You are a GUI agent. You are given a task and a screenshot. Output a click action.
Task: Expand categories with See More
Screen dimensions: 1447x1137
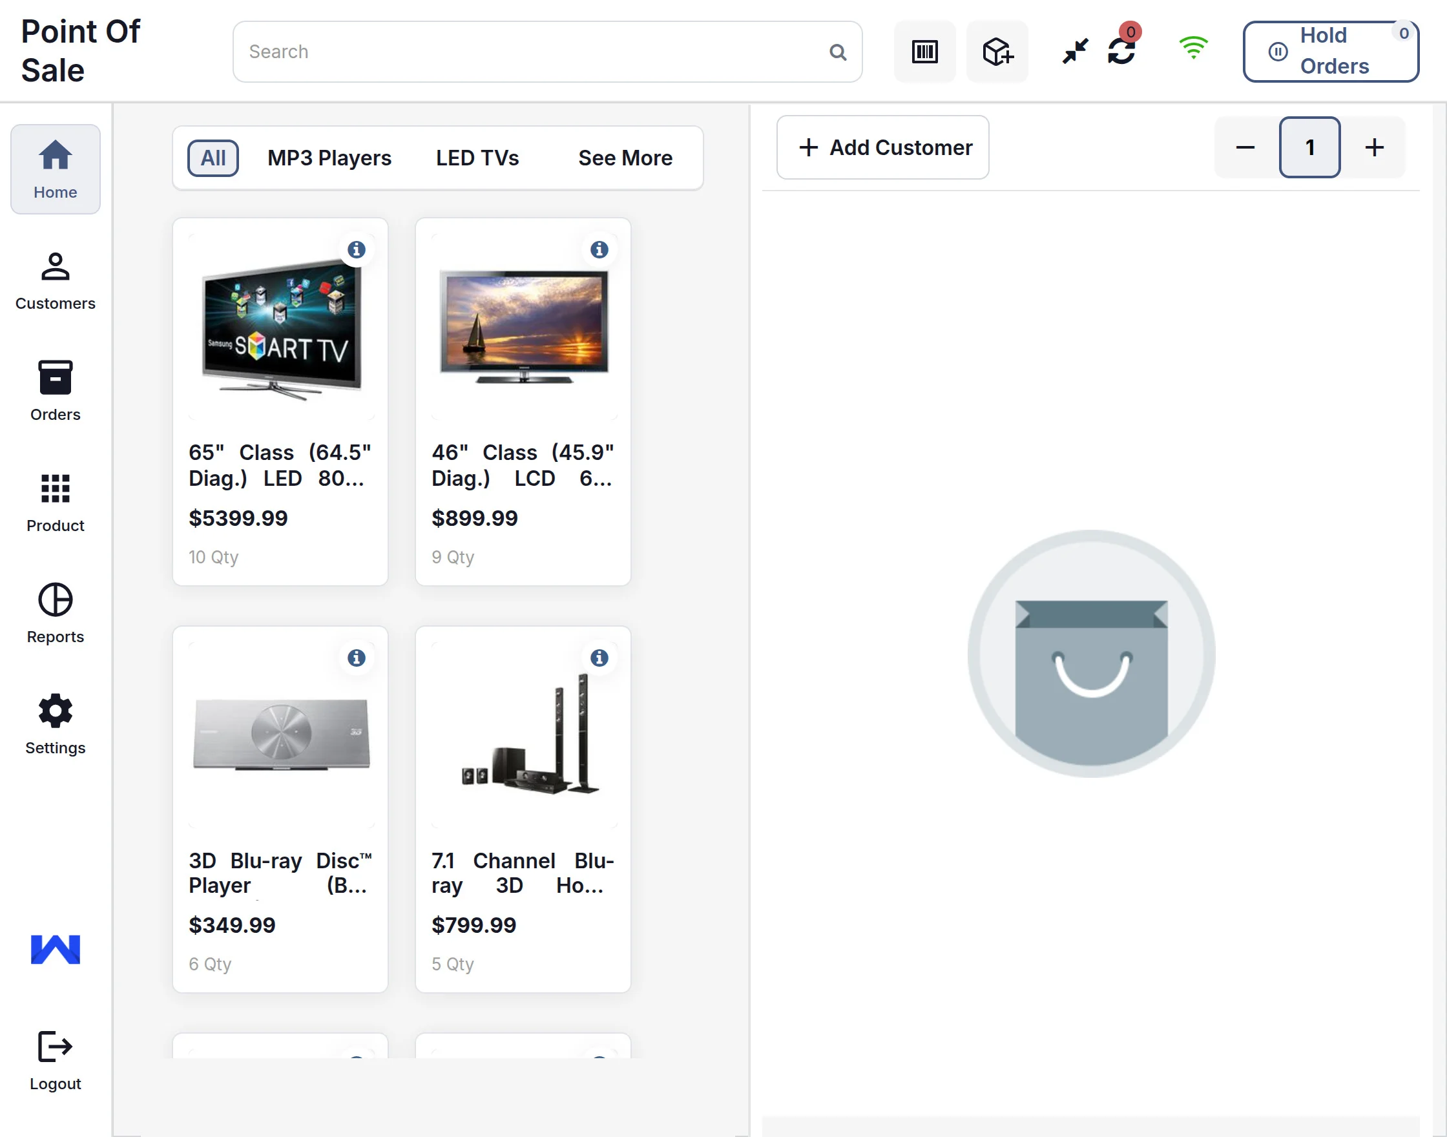625,158
